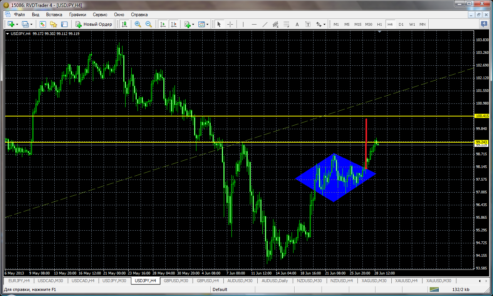Image resolution: width=493 pixels, height=296 pixels.
Task: Select the Text (A) drawing tool
Action: (x=297, y=24)
